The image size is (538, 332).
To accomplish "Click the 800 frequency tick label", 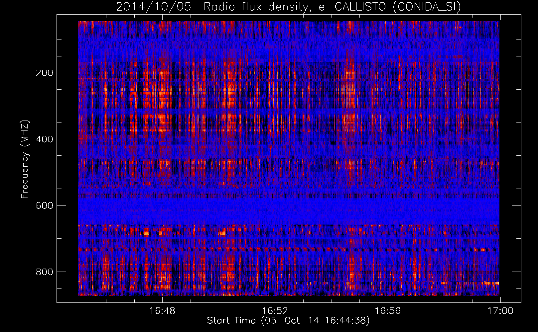I will (x=45, y=272).
